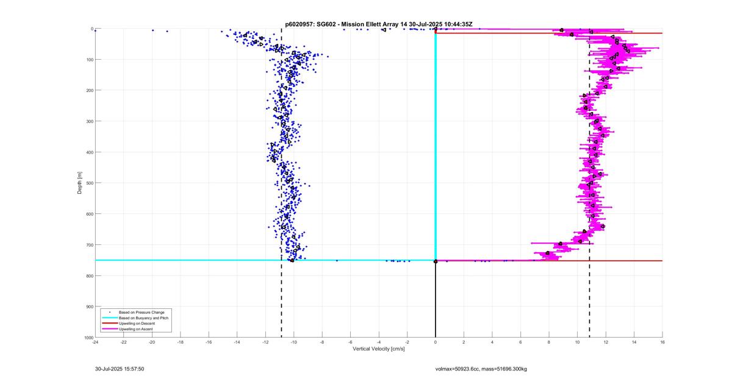The image size is (732, 379).
Task: Click x-axis tick label -2
Action: pos(407,342)
